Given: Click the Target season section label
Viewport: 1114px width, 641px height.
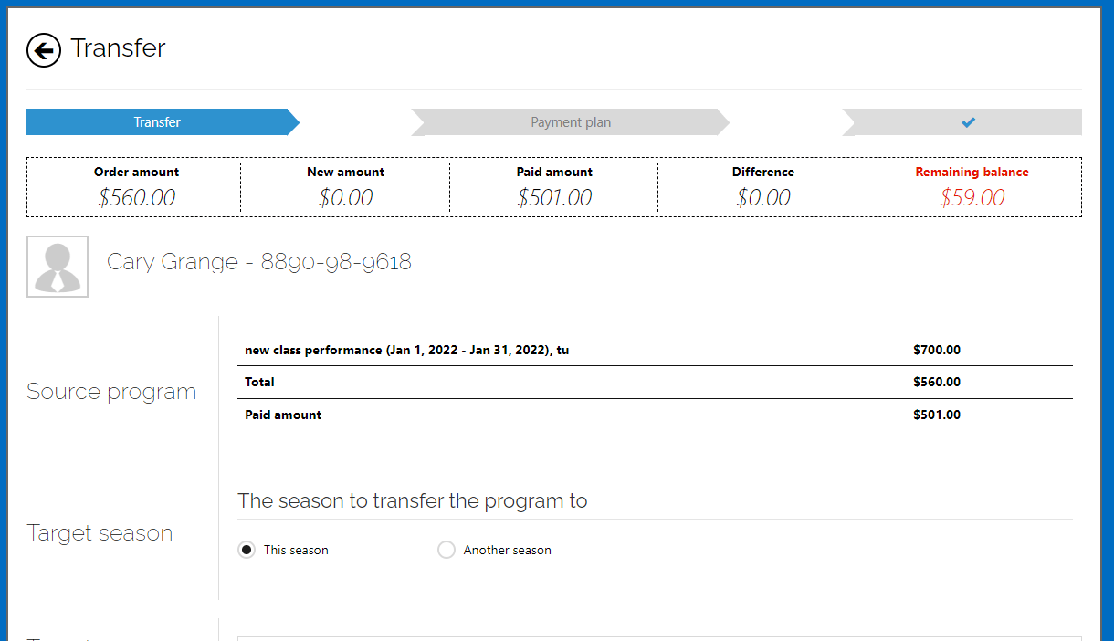Looking at the screenshot, I should tap(100, 533).
